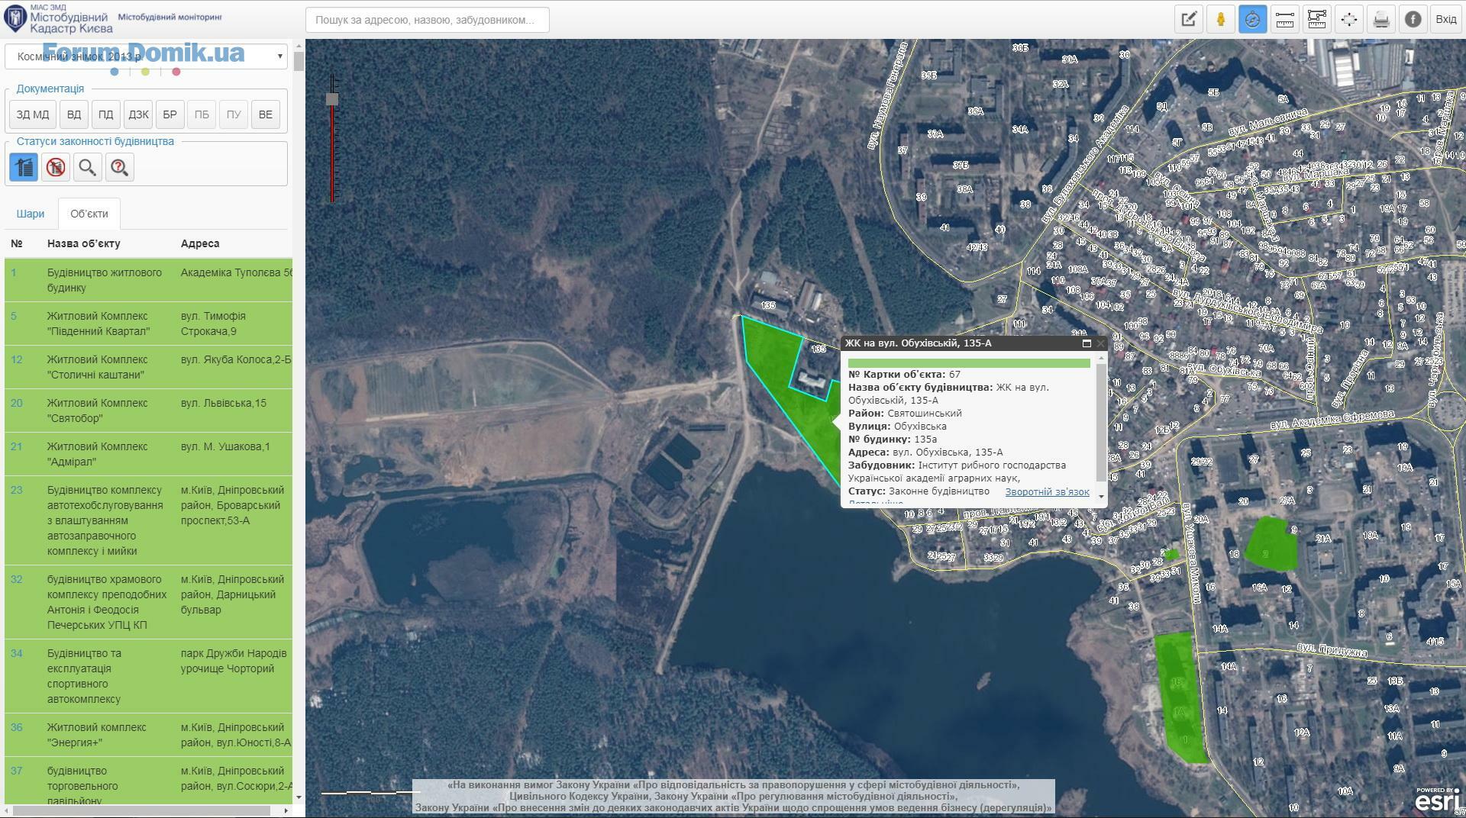Image resolution: width=1466 pixels, height=818 pixels.
Task: Select row Столичні каштани complex
Action: (148, 367)
